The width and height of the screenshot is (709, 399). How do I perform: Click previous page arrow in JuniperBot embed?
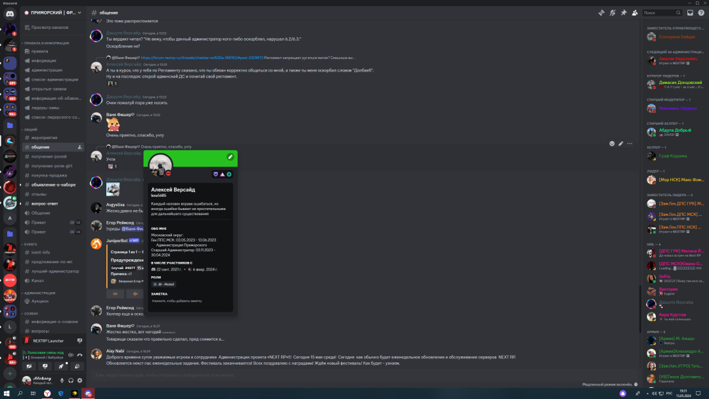point(135,294)
